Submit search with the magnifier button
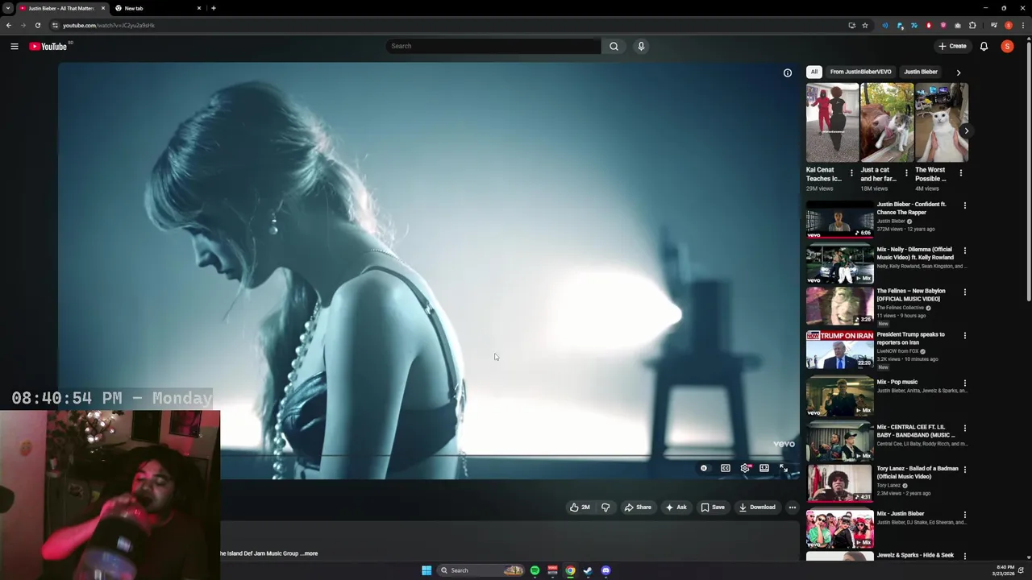The height and width of the screenshot is (580, 1032). 614,46
